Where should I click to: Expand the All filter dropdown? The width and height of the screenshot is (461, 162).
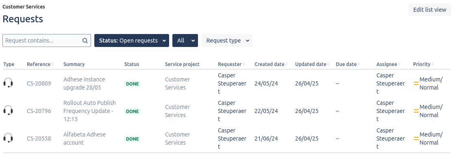[185, 40]
